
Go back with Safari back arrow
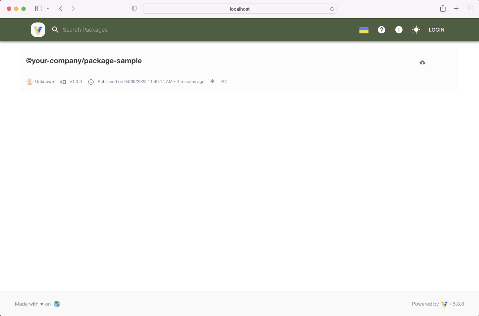click(60, 9)
